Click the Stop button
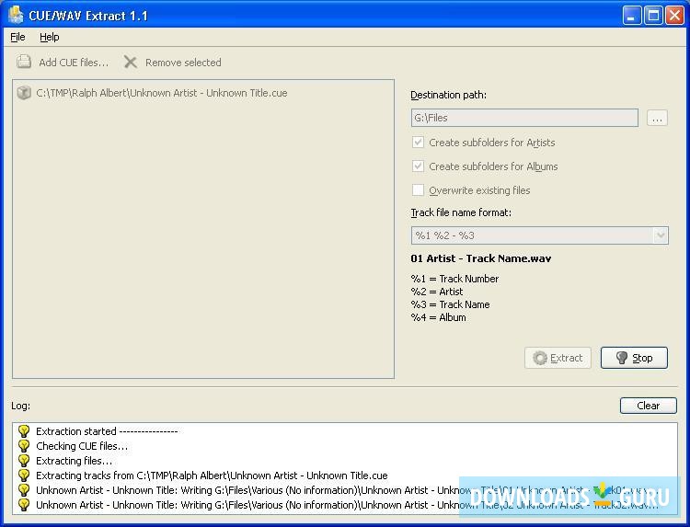The height and width of the screenshot is (527, 690). pos(634,358)
